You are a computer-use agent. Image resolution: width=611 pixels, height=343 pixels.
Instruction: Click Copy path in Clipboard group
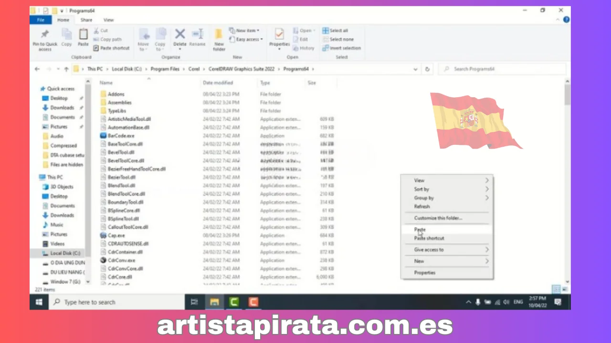coord(107,39)
